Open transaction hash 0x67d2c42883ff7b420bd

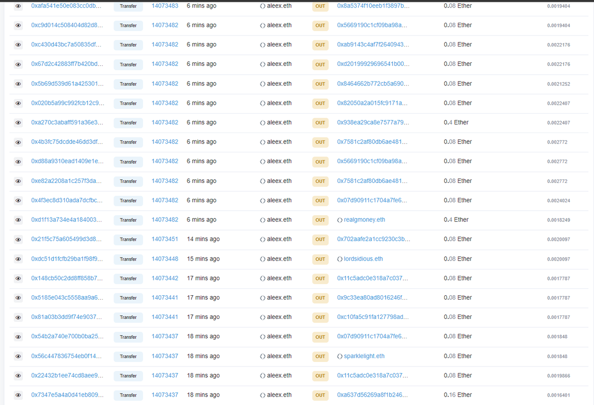click(67, 64)
